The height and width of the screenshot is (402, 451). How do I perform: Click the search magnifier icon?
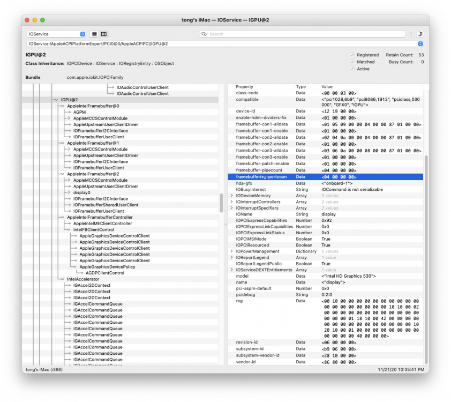coord(204,34)
